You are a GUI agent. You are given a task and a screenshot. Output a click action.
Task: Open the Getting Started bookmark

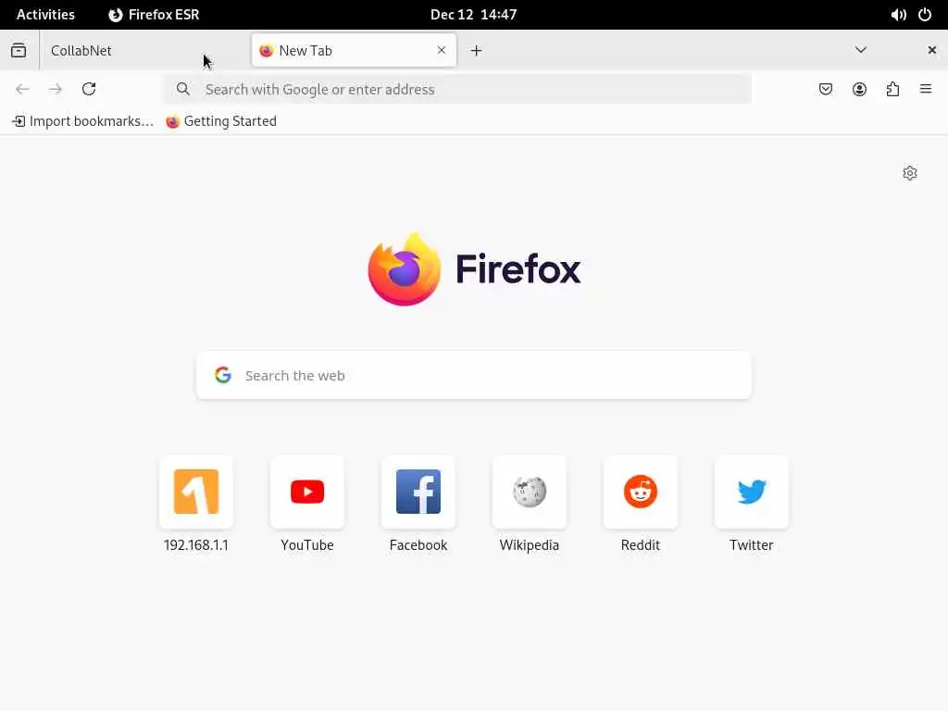pos(221,121)
